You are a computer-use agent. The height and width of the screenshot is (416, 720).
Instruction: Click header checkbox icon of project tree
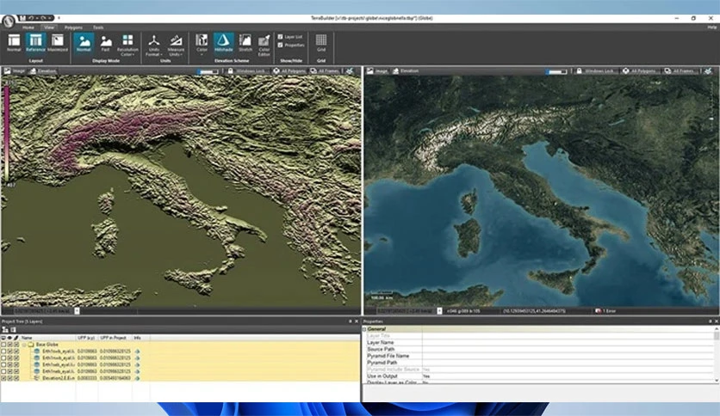pos(3,338)
